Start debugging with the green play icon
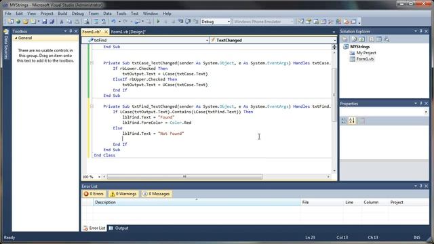Image resolution: width=434 pixels, height=244 pixels. coord(158,21)
